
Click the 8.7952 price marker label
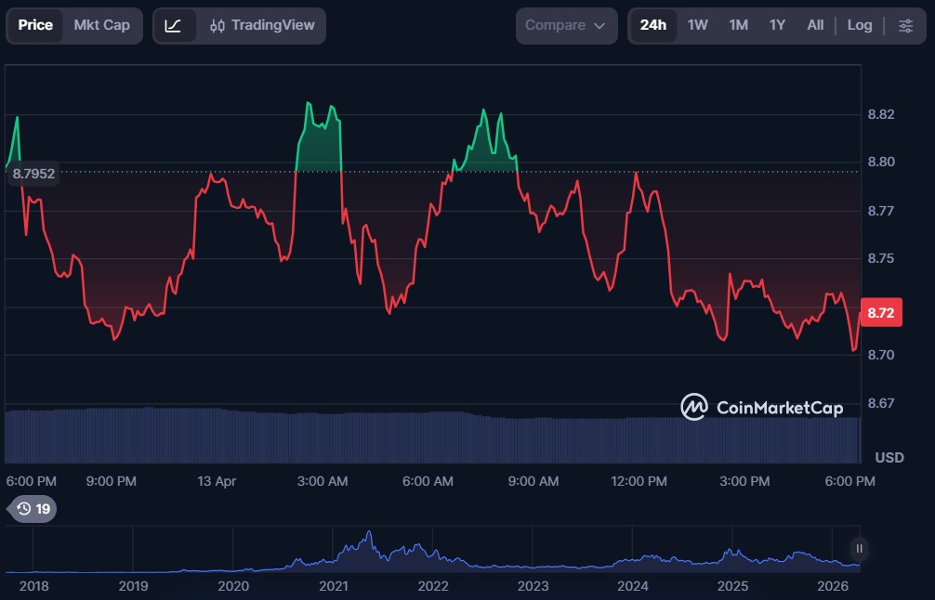33,174
